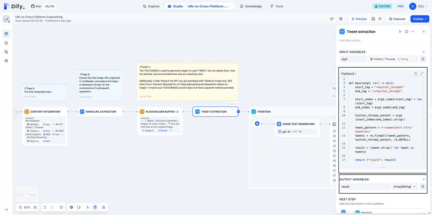The height and width of the screenshot is (215, 432).
Task: Click the Preview button
Action: [359, 19]
